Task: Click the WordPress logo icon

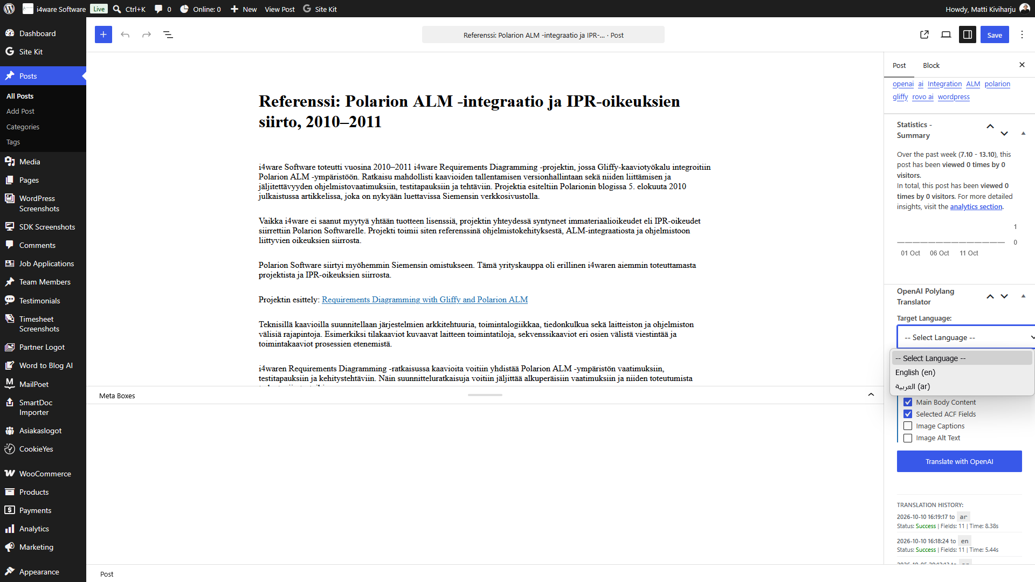Action: (9, 9)
